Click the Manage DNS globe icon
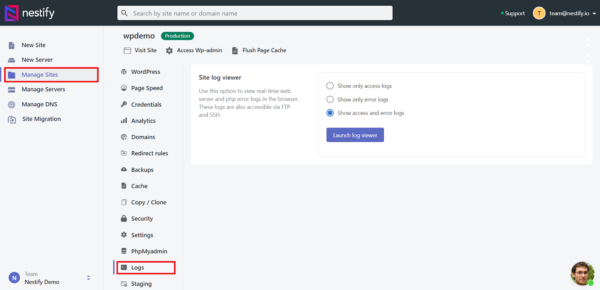This screenshot has width=600, height=290. tap(12, 105)
